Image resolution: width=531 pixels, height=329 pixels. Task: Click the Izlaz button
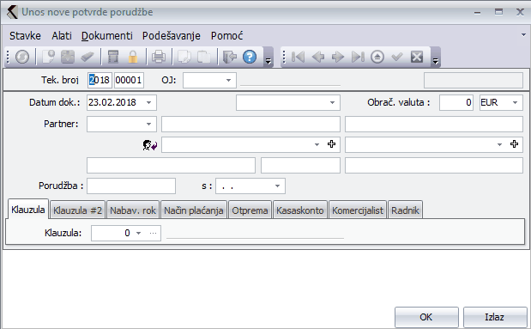pos(495,317)
